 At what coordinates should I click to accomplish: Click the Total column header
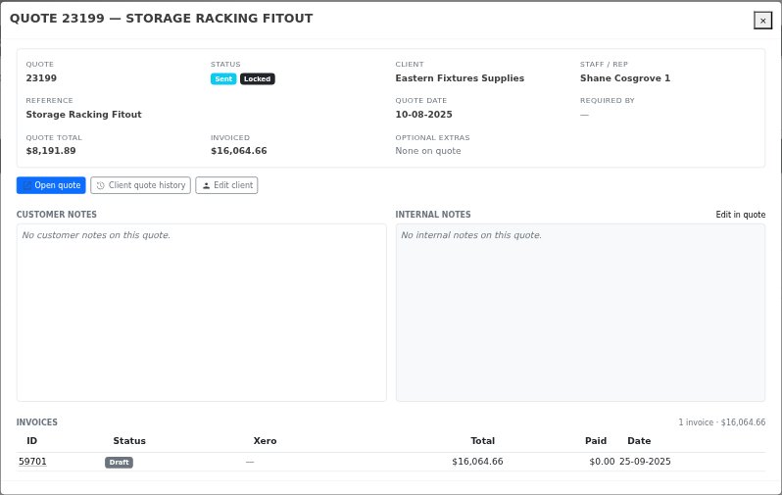482,441
